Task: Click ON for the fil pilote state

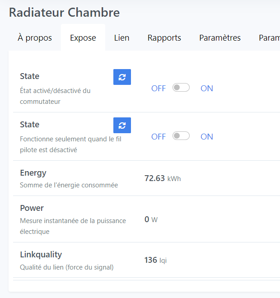Action: tap(207, 137)
